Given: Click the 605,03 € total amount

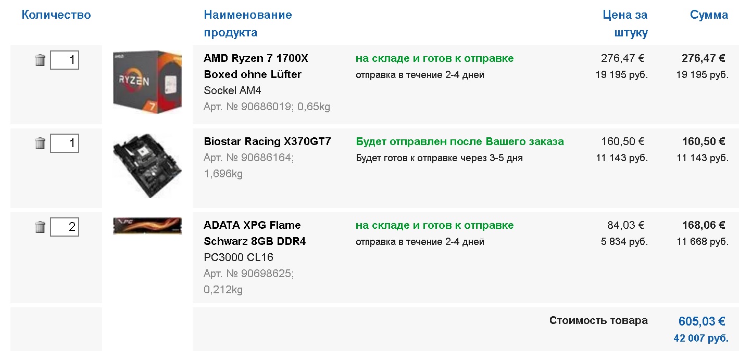Looking at the screenshot, I should (x=702, y=321).
